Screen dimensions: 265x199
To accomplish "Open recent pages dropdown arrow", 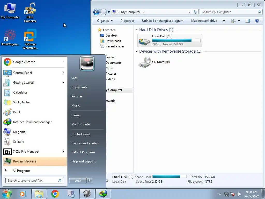I will pos(109,12).
